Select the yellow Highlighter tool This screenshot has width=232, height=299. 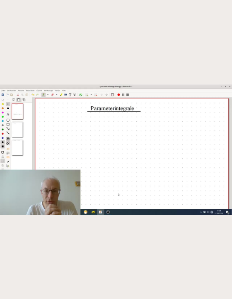61,95
